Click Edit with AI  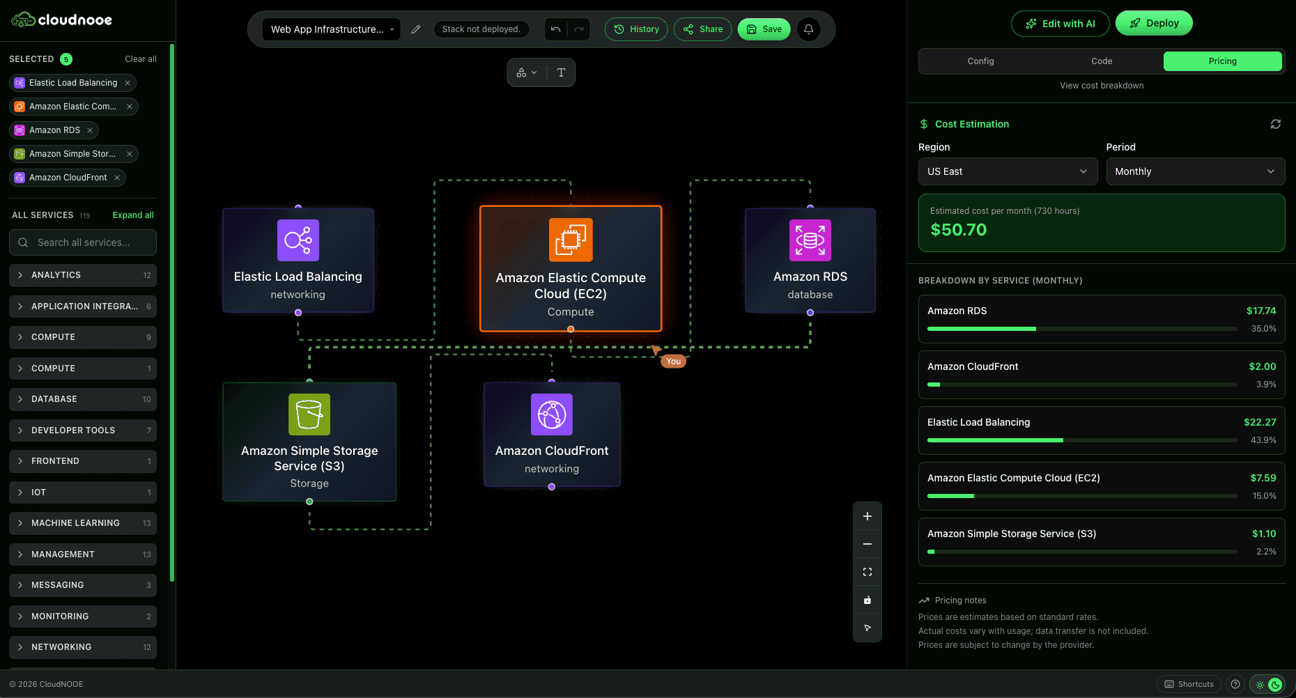[1060, 24]
